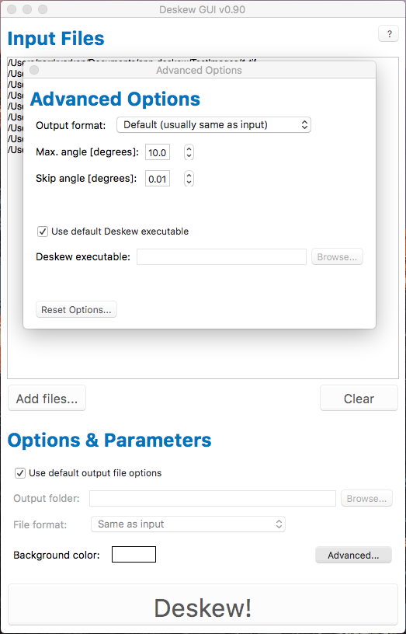Click the Reset Options button
The image size is (406, 634).
click(x=76, y=310)
